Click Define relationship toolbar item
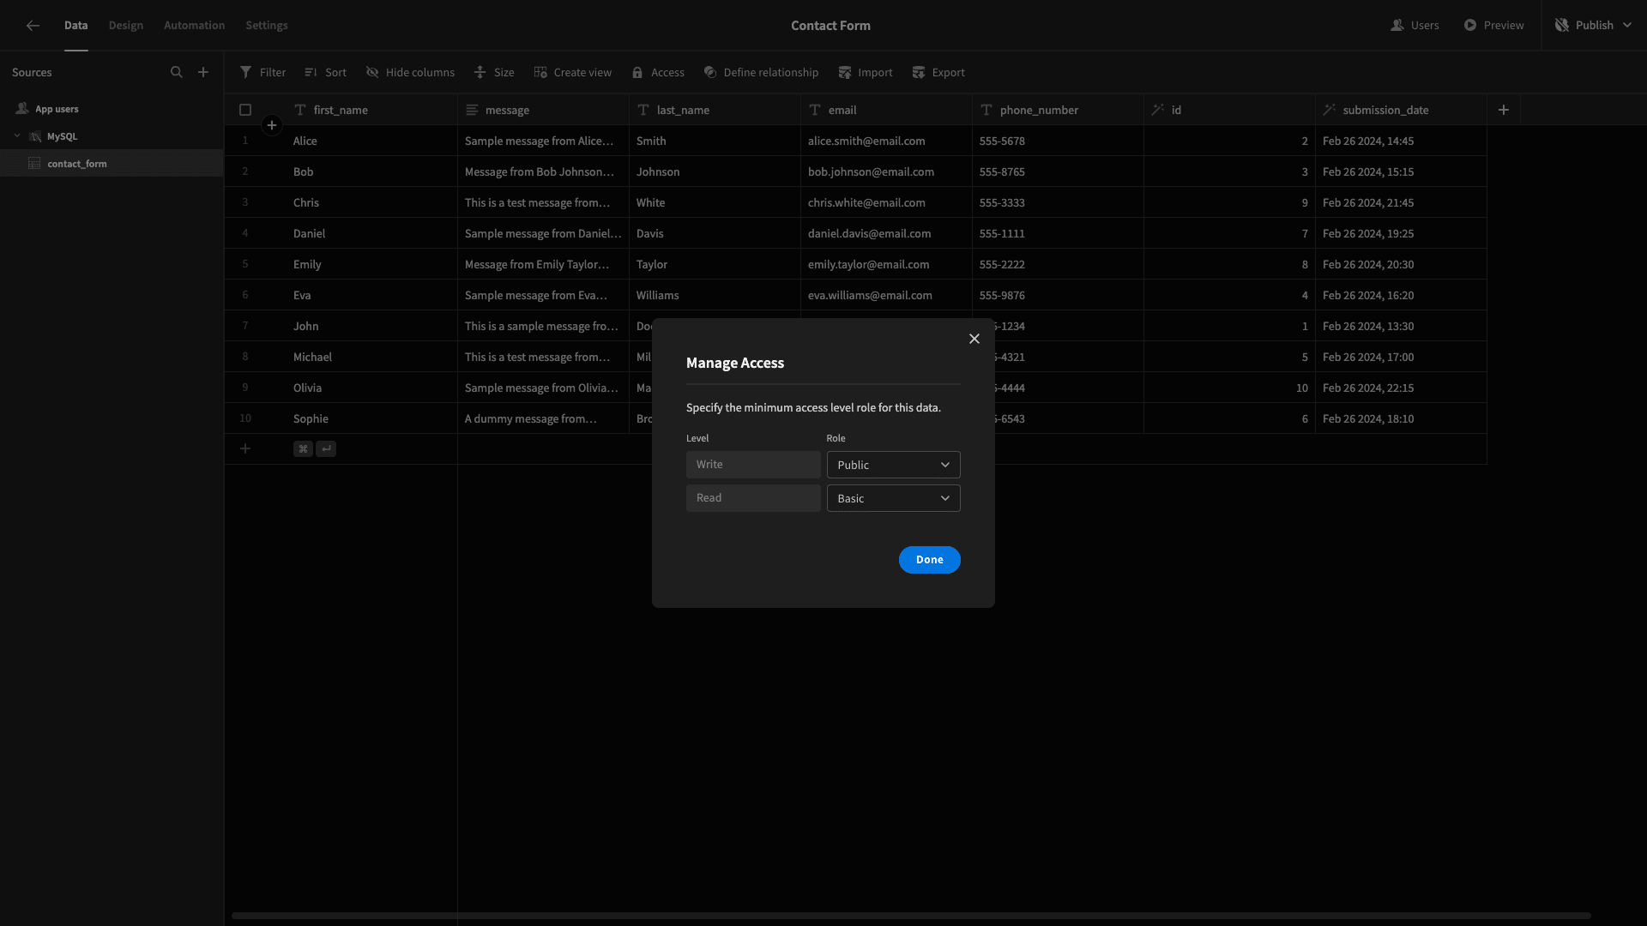The image size is (1647, 926). [x=761, y=73]
